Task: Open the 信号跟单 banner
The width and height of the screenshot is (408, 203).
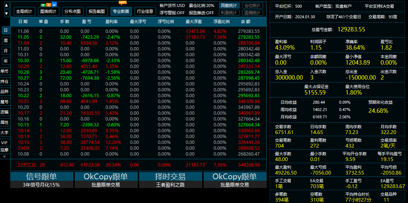Action: click(x=41, y=176)
